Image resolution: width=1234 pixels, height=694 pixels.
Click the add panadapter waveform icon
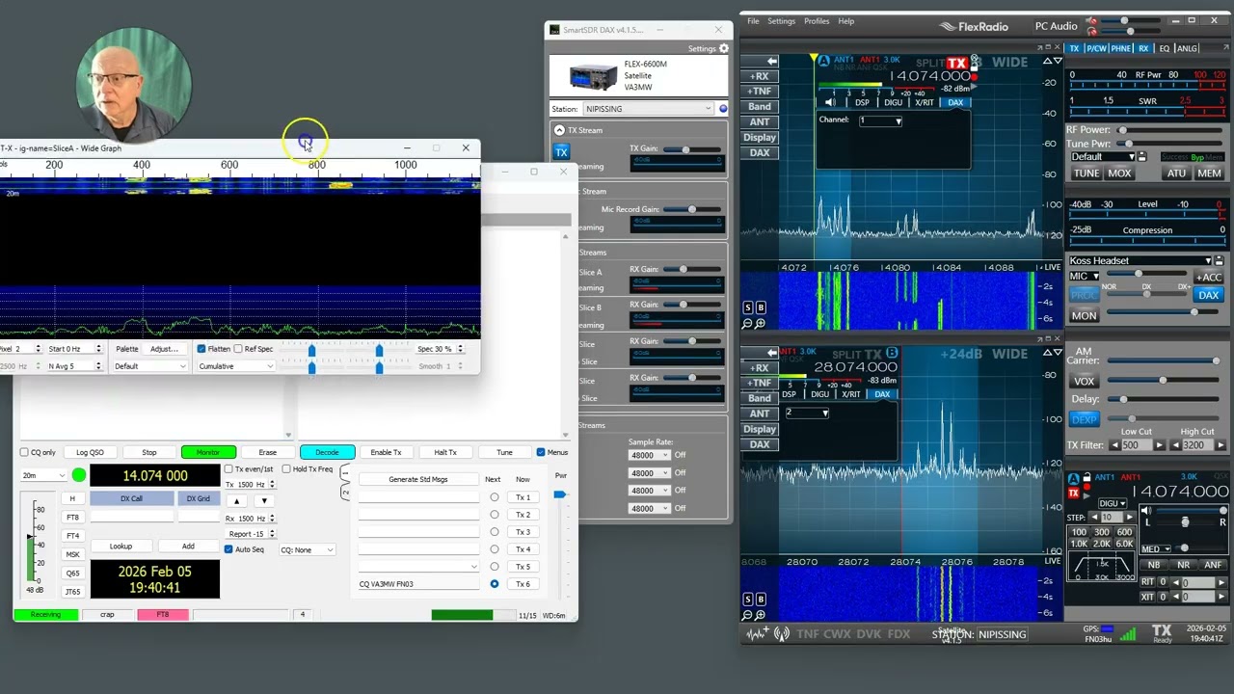point(758,633)
